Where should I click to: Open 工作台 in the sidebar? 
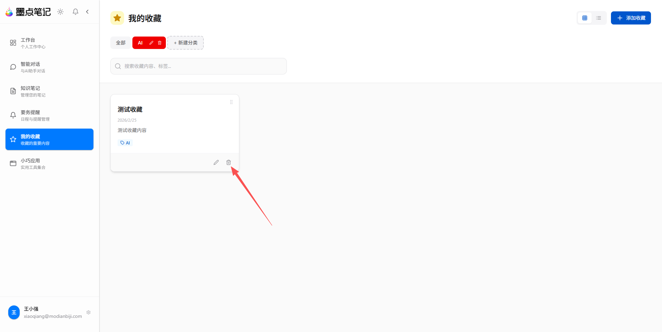(50, 43)
